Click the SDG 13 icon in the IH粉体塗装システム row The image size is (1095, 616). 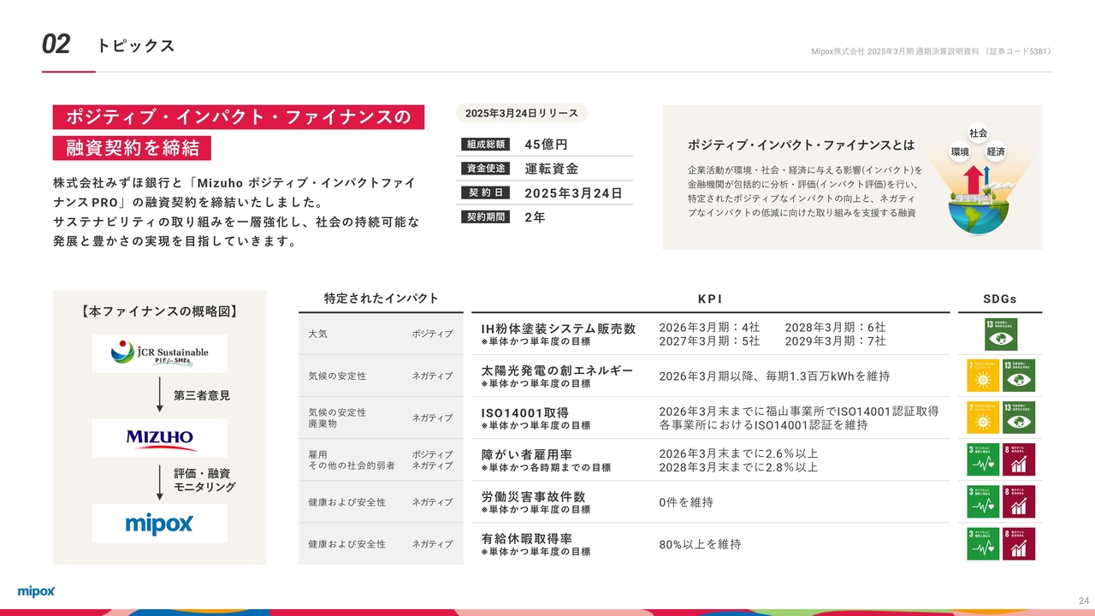(1001, 334)
